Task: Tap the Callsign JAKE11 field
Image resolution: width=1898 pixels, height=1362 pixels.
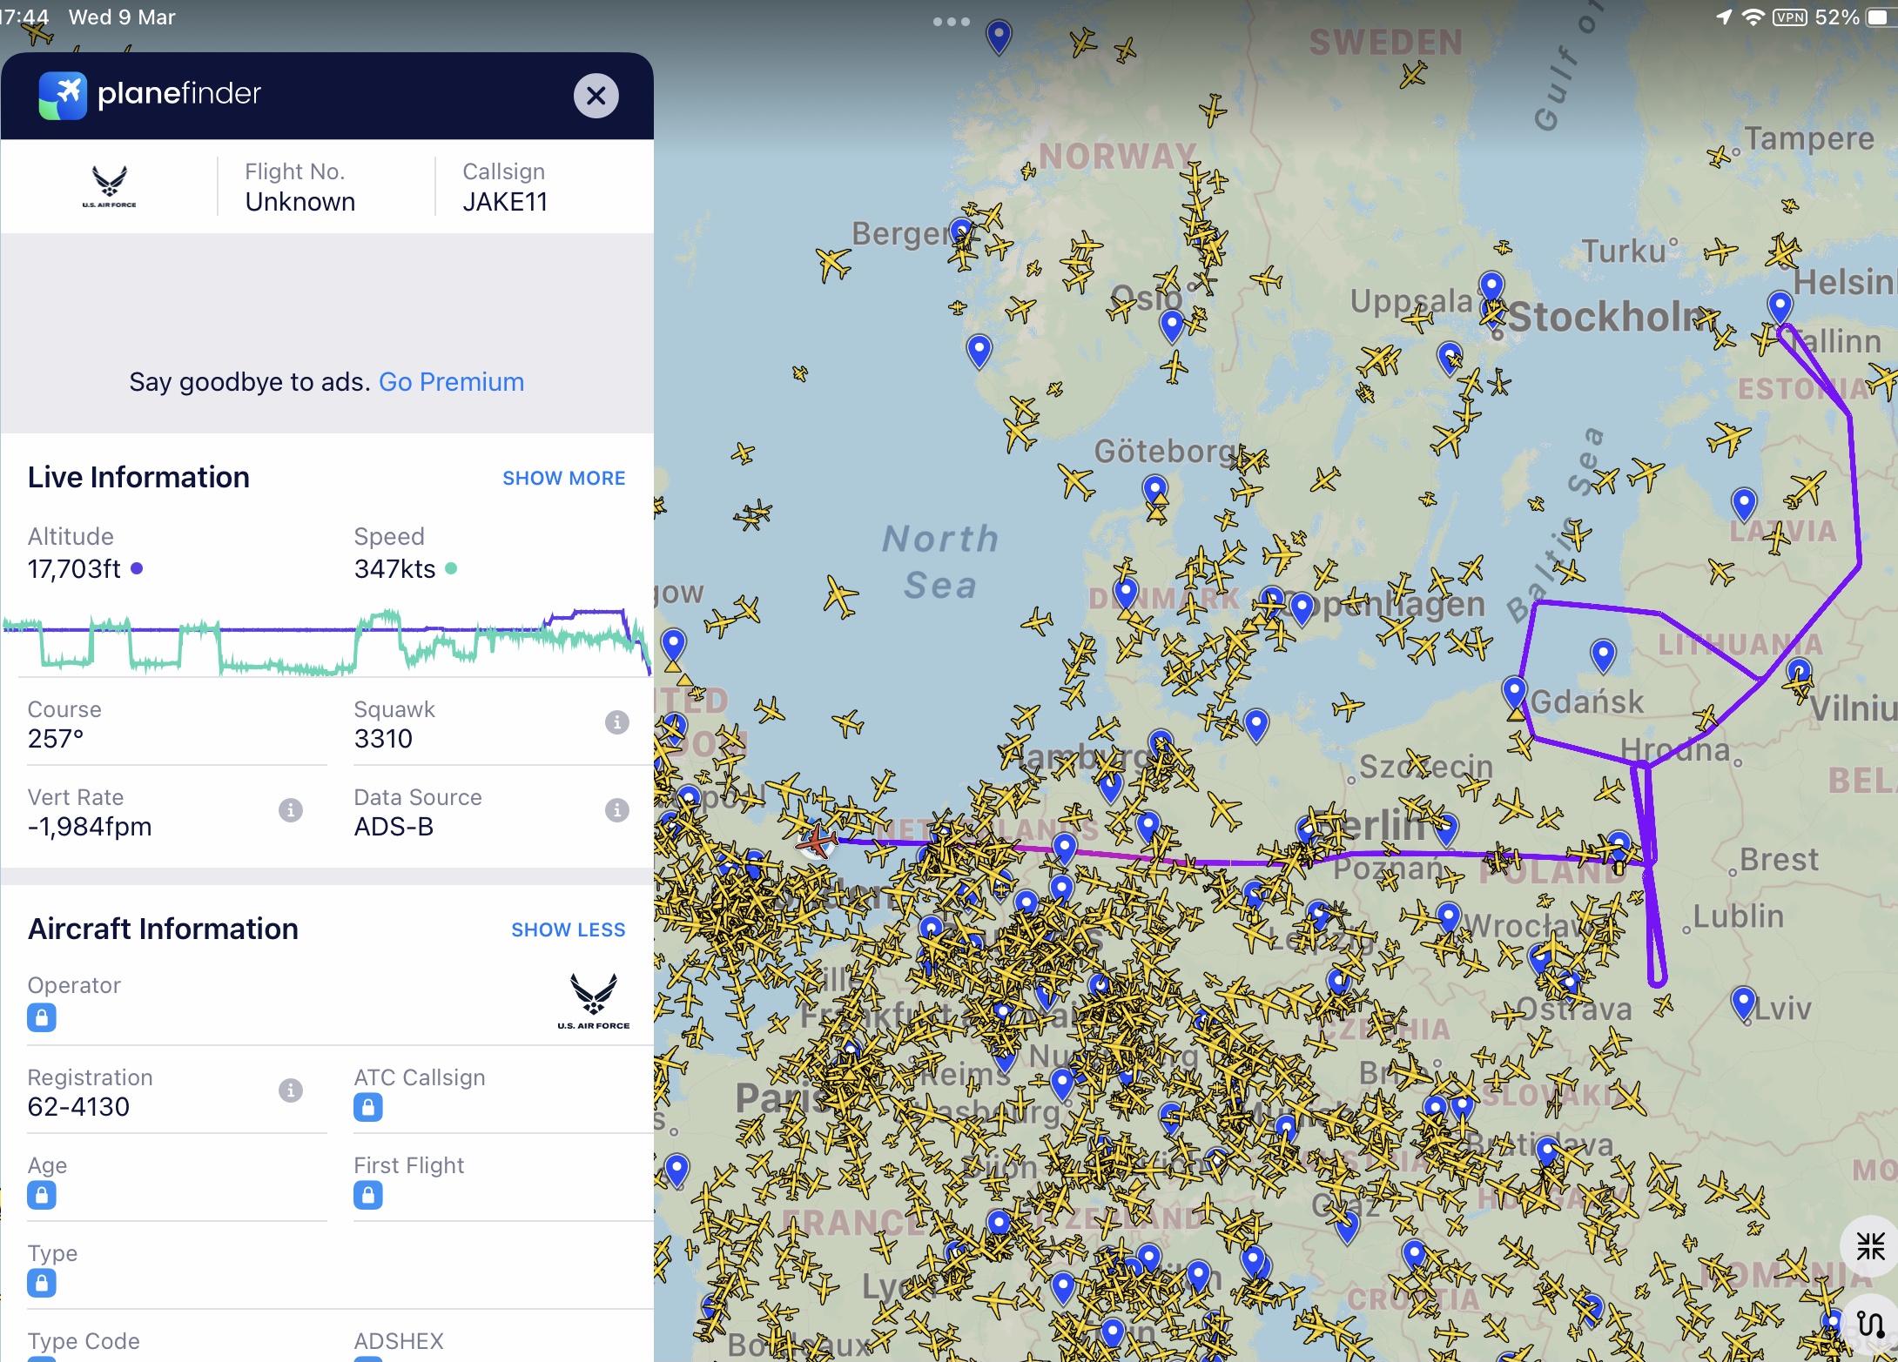Action: [x=505, y=186]
